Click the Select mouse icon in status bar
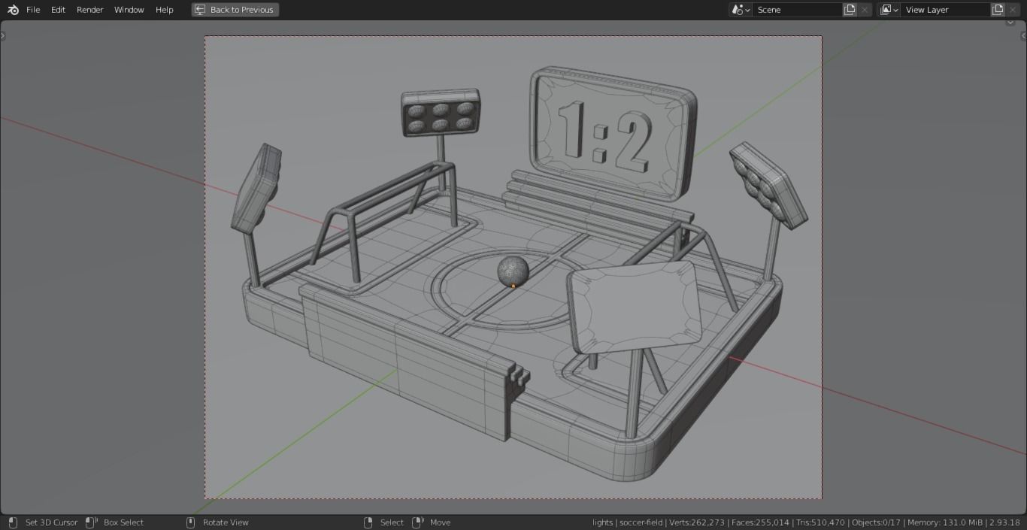Screen dimensions: 1027x530 (368, 522)
